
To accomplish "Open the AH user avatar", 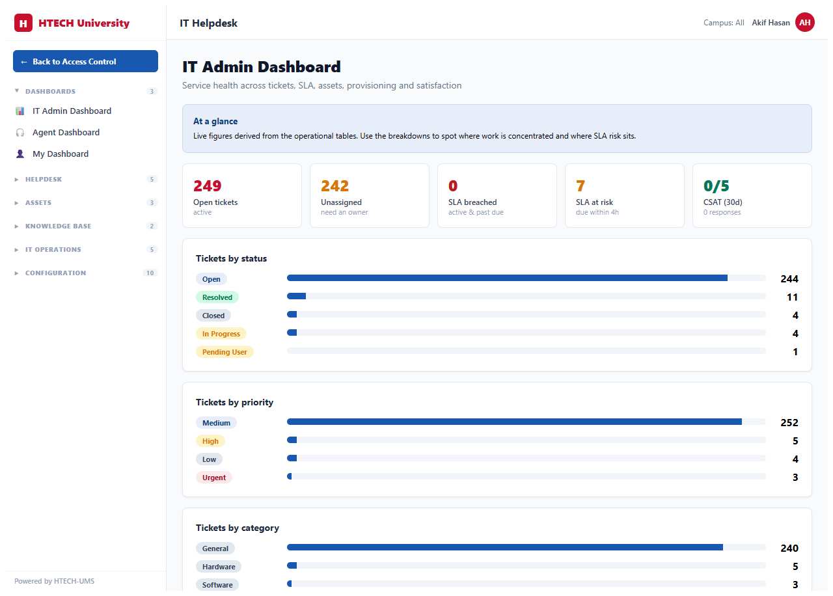I will [805, 23].
